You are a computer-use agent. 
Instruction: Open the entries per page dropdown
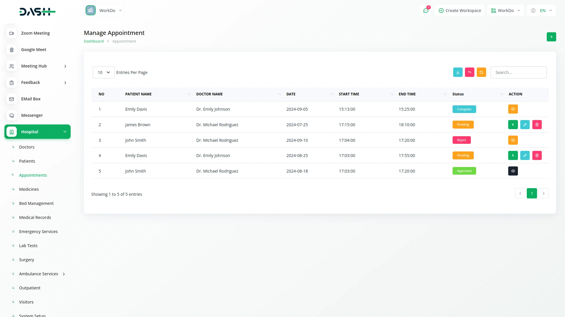coord(104,72)
